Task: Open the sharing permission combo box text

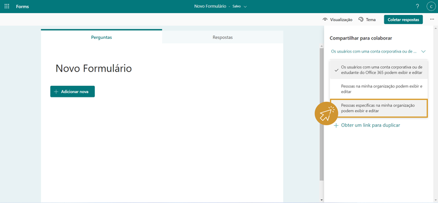Action: click(x=374, y=51)
